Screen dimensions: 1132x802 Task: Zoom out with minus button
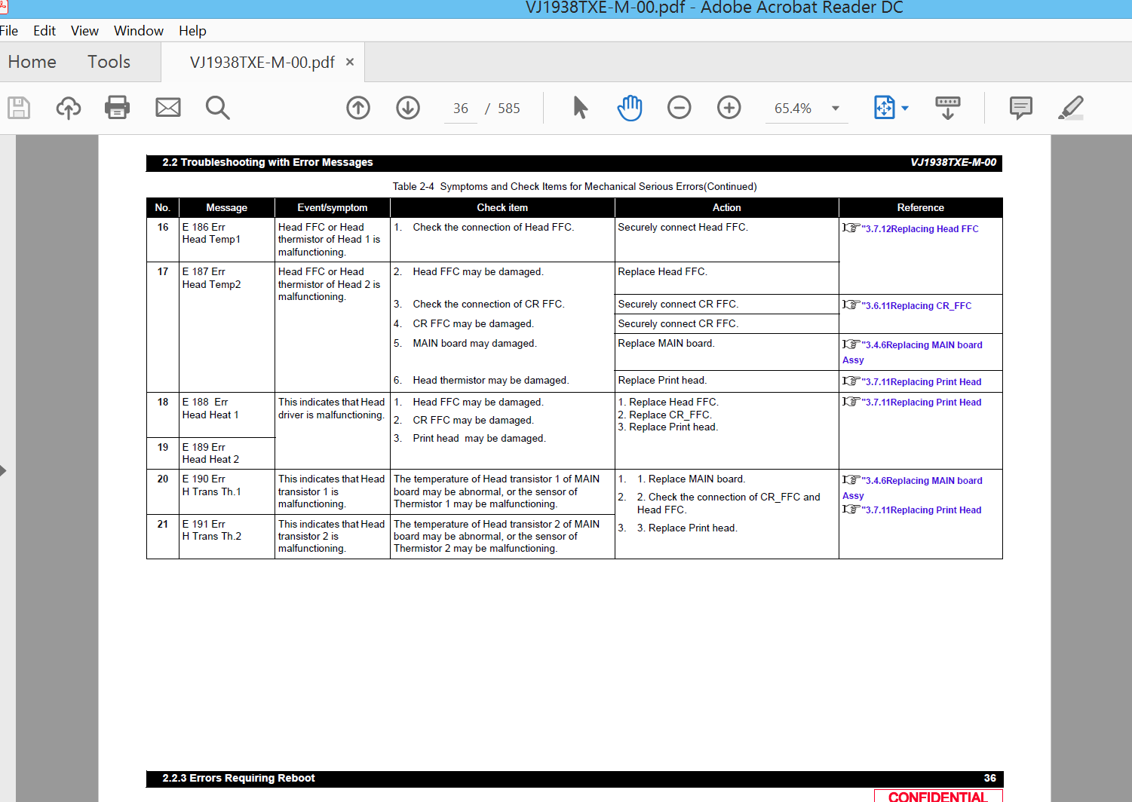coord(680,108)
